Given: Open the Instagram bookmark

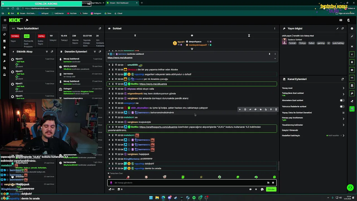Looking at the screenshot, I should pyautogui.click(x=96, y=13).
